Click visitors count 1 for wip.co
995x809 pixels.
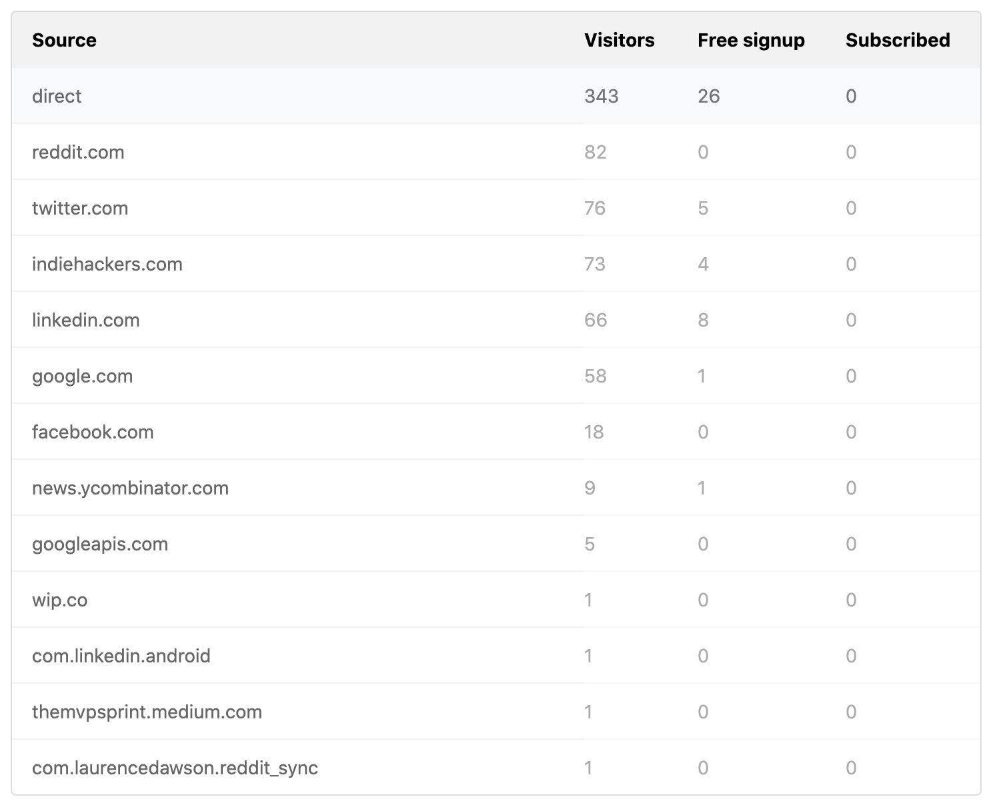588,600
